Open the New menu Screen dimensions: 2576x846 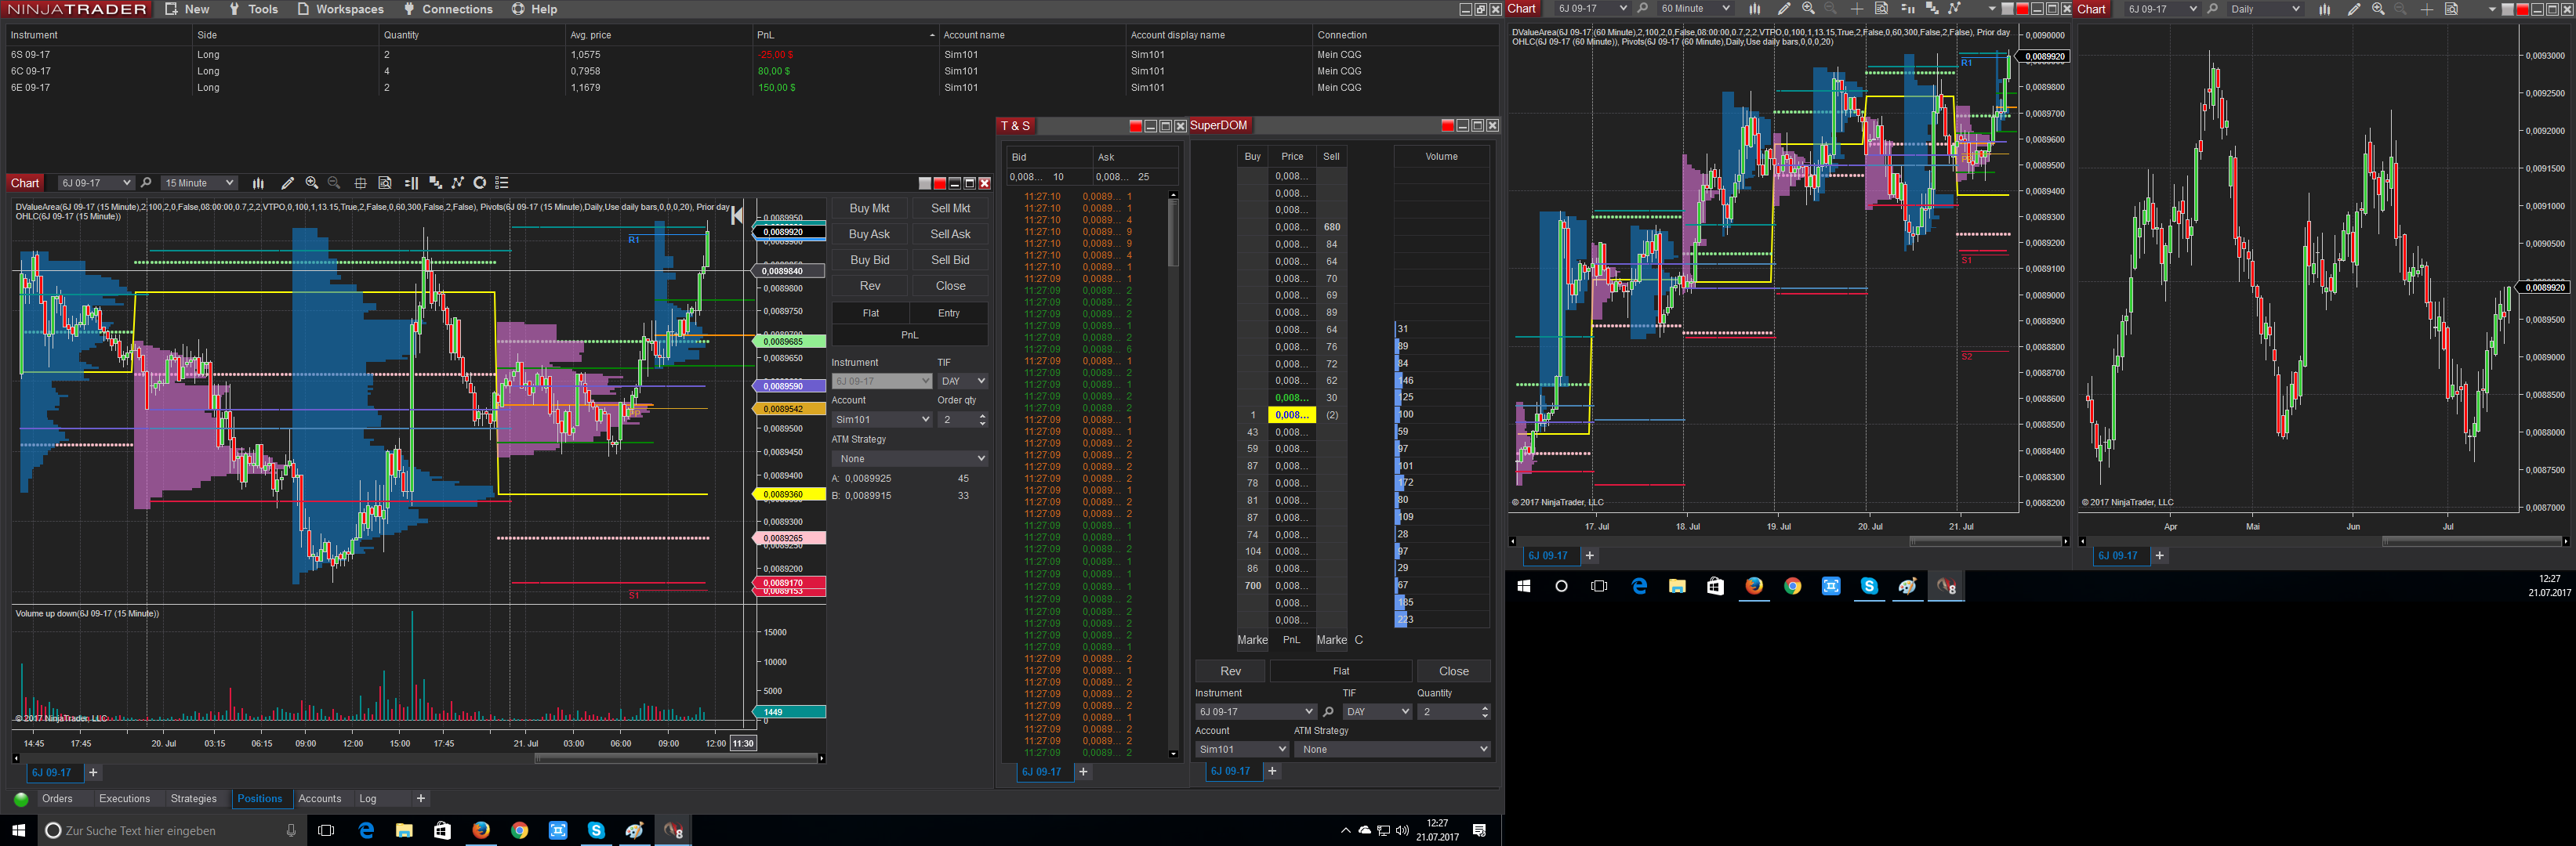(x=187, y=9)
